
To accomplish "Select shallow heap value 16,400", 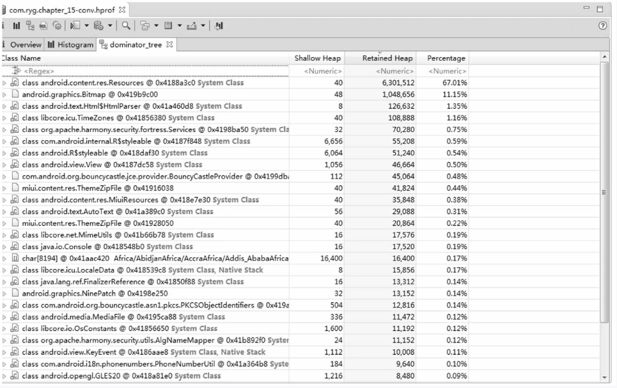I will (331, 259).
